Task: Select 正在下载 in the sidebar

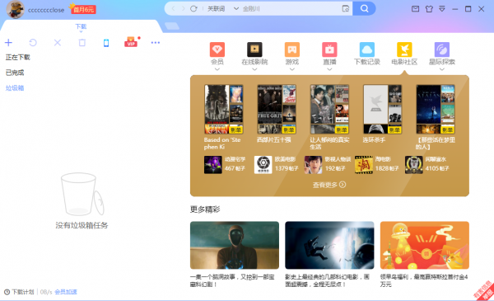Action: click(x=17, y=57)
